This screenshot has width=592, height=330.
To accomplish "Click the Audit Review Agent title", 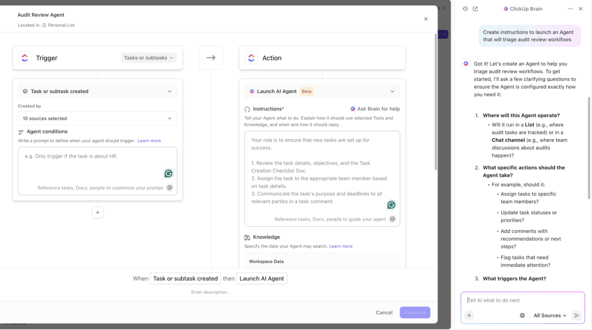I will [x=41, y=15].
